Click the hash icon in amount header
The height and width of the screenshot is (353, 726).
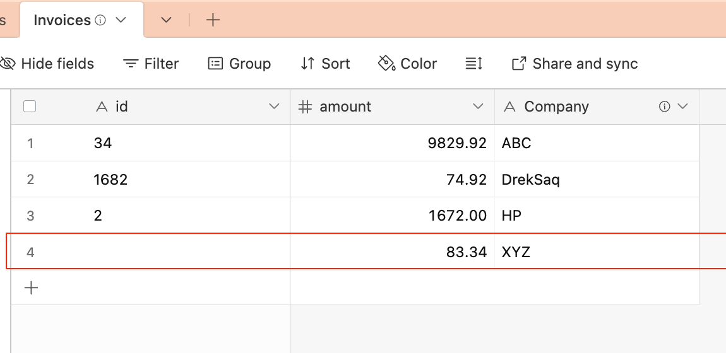pyautogui.click(x=305, y=107)
